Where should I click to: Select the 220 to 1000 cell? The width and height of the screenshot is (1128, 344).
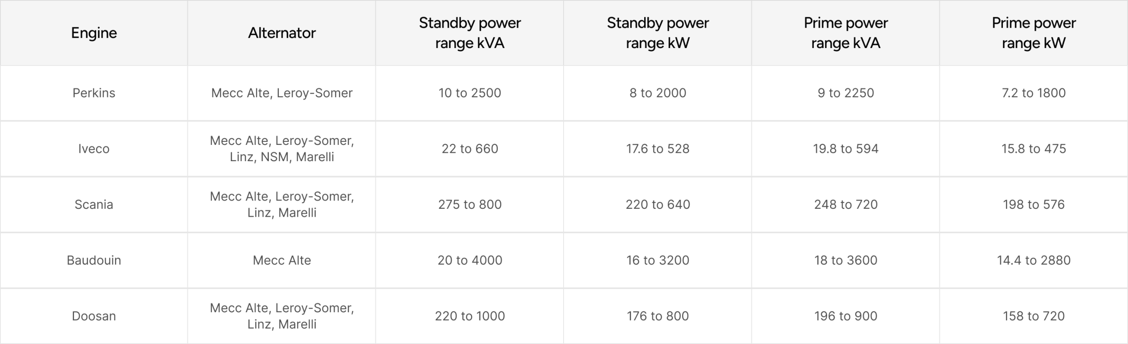pyautogui.click(x=470, y=316)
